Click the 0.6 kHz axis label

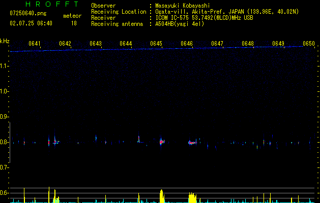coord(4,193)
